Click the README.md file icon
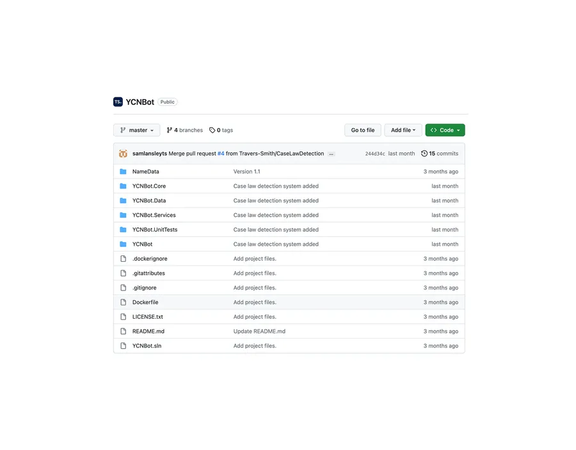 click(123, 331)
